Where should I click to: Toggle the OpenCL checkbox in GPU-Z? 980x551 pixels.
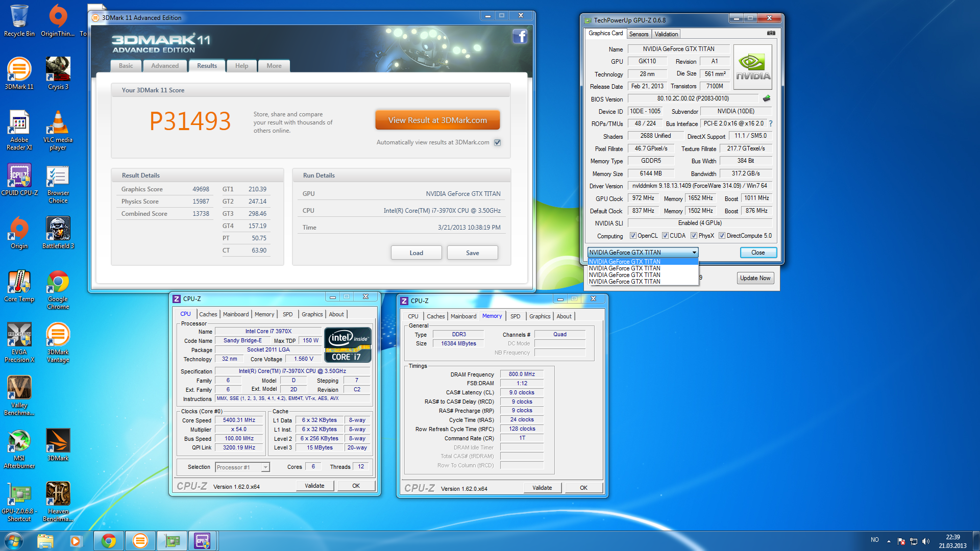tap(633, 236)
